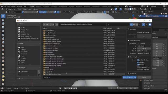Remove selected bookmark with minus button
The image size is (168, 94).
(39, 73)
